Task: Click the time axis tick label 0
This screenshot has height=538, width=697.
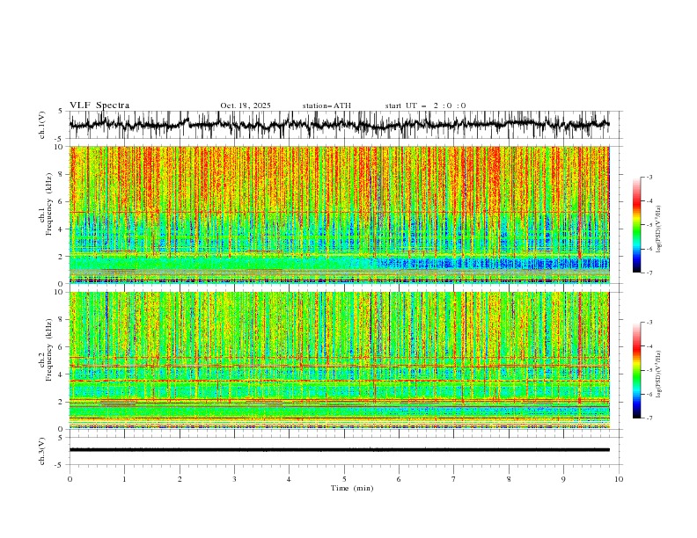Action: pos(70,479)
